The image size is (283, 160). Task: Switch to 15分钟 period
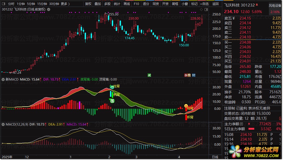click(42, 4)
